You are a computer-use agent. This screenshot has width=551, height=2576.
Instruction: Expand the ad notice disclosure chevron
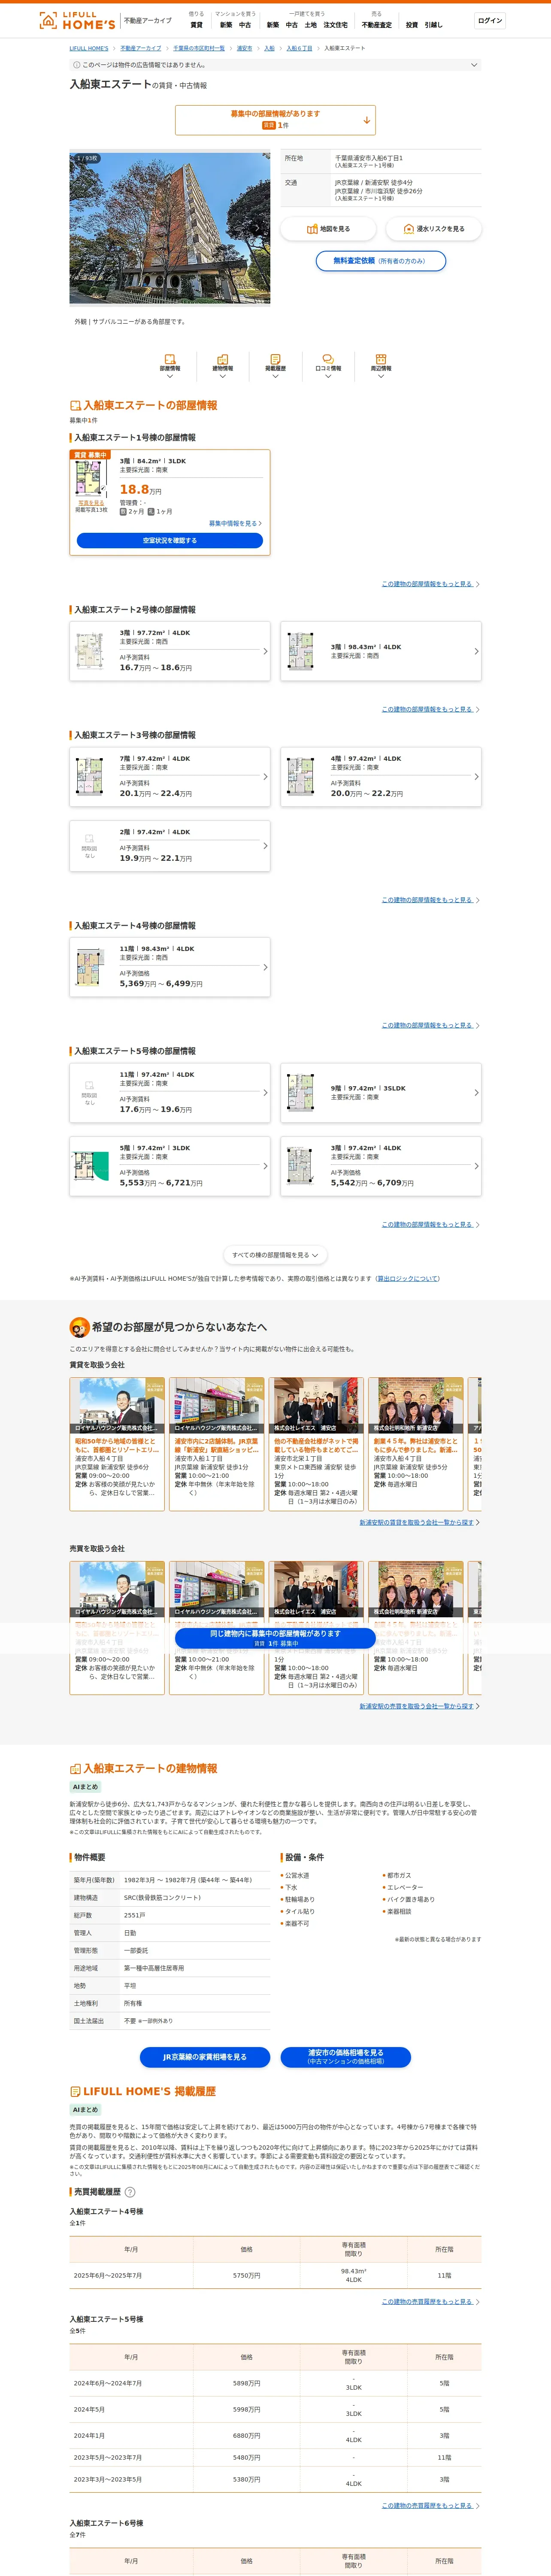pos(474,65)
